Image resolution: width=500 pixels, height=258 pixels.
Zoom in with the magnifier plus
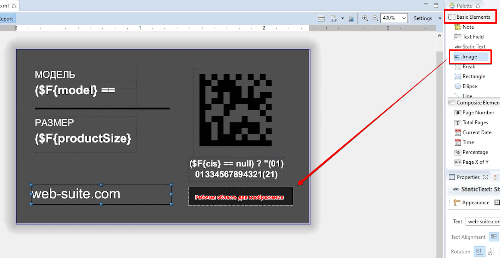point(365,18)
